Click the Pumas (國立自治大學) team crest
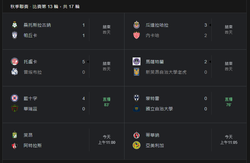 (x=137, y=108)
